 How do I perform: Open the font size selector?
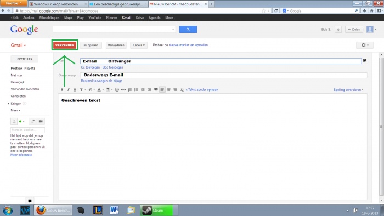(92, 90)
